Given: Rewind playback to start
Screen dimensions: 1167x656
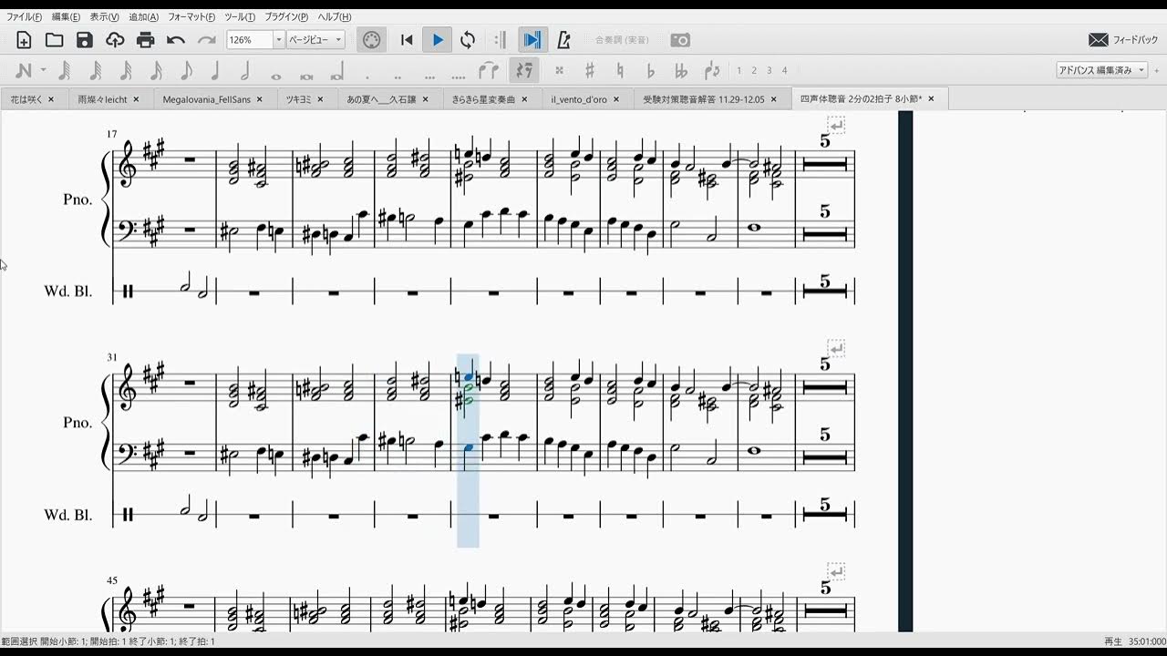Looking at the screenshot, I should 407,40.
